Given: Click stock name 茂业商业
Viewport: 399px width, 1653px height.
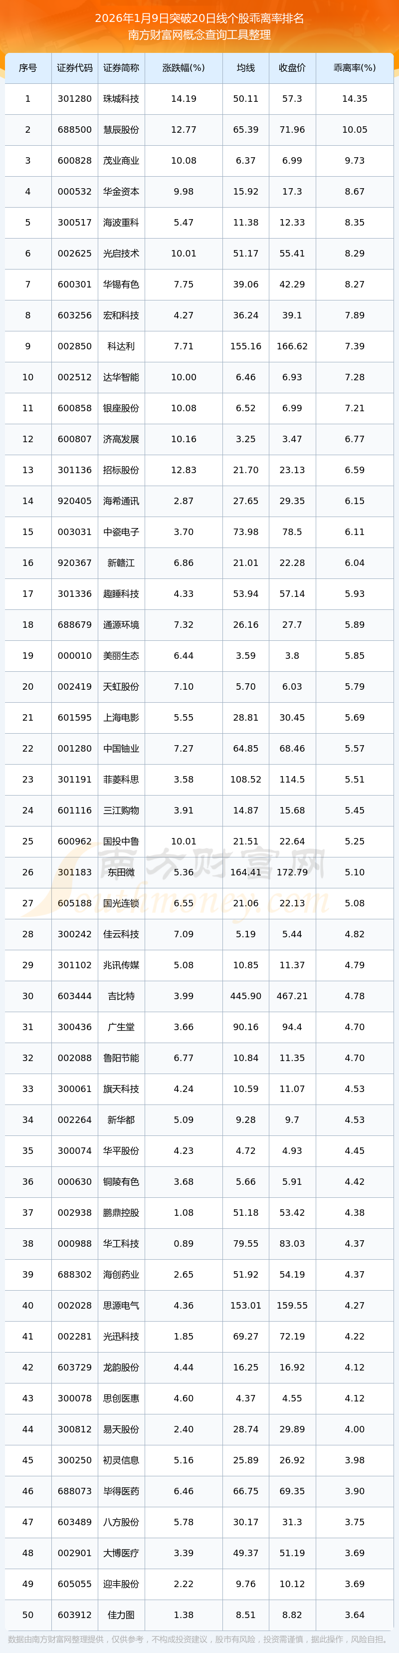Looking at the screenshot, I should 121,160.
